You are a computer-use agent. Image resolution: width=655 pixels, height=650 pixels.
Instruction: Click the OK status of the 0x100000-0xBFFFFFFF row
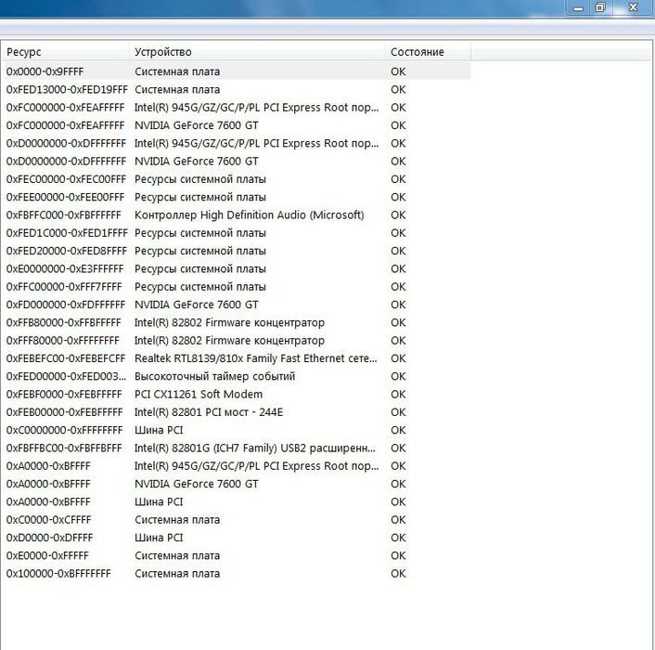pos(398,574)
